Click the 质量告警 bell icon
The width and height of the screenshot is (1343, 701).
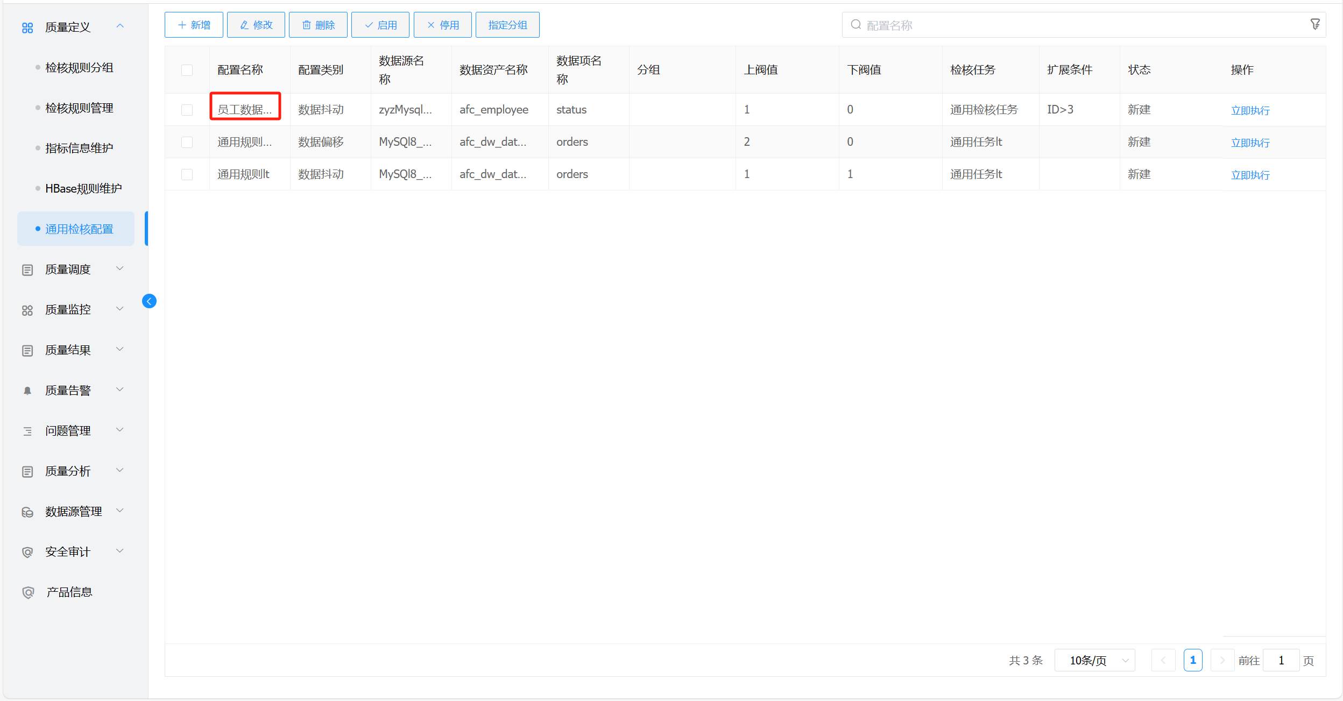pos(27,391)
